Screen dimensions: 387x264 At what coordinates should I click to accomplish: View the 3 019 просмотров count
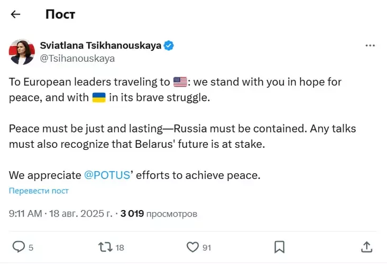[159, 214]
